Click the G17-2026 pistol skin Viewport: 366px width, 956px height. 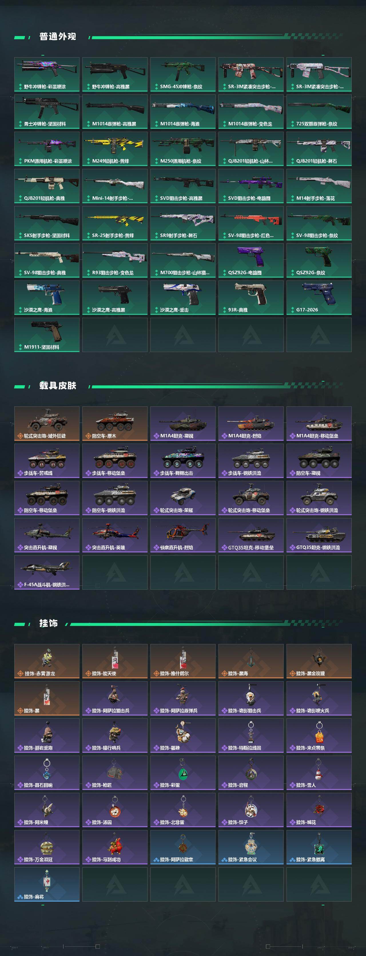point(319,297)
